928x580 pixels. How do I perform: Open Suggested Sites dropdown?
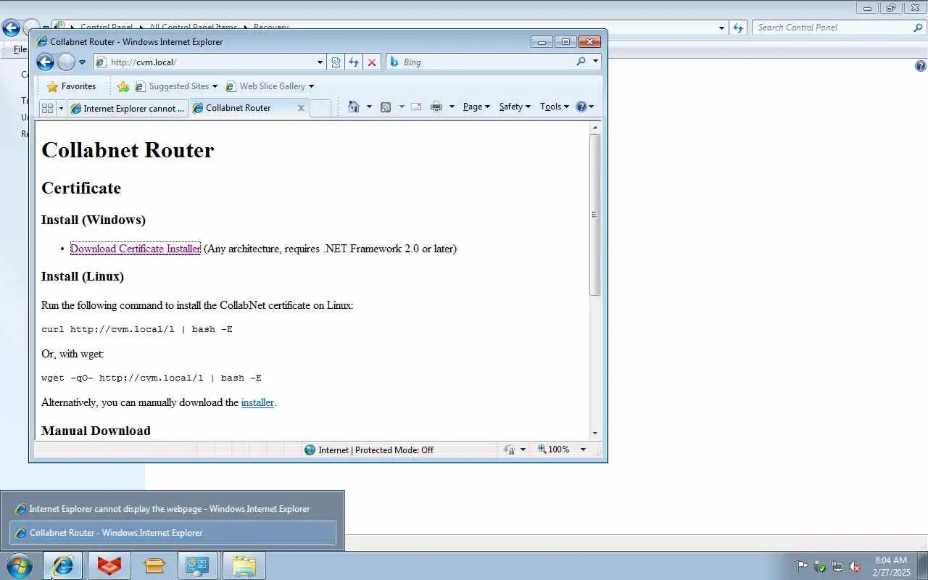pos(176,86)
